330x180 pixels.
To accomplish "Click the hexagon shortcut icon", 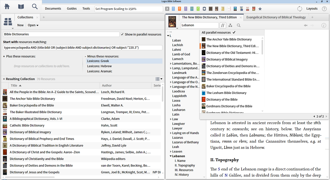I will point(204,9).
